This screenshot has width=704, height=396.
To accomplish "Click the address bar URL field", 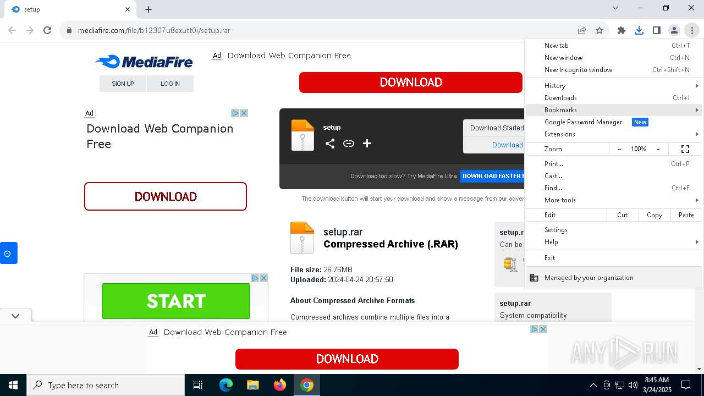I will tap(319, 30).
